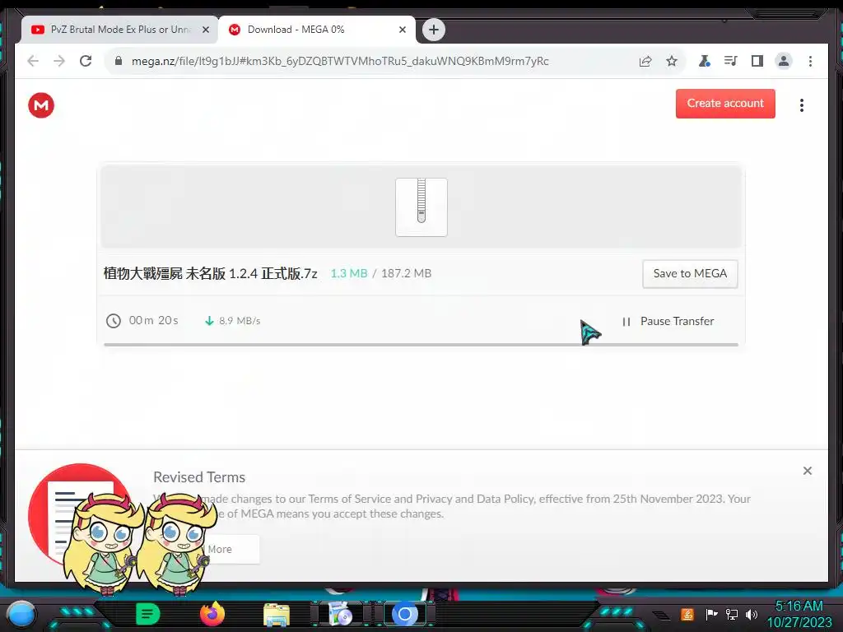Pause the file transfer
The height and width of the screenshot is (632, 843).
click(668, 322)
